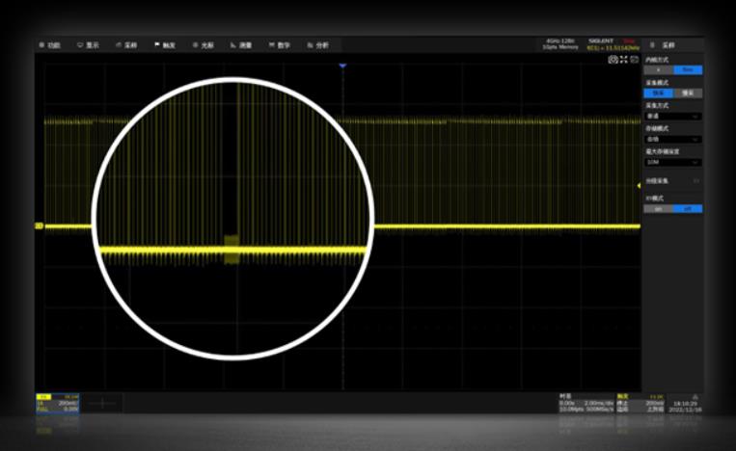Turn XY mode on

pos(659,208)
